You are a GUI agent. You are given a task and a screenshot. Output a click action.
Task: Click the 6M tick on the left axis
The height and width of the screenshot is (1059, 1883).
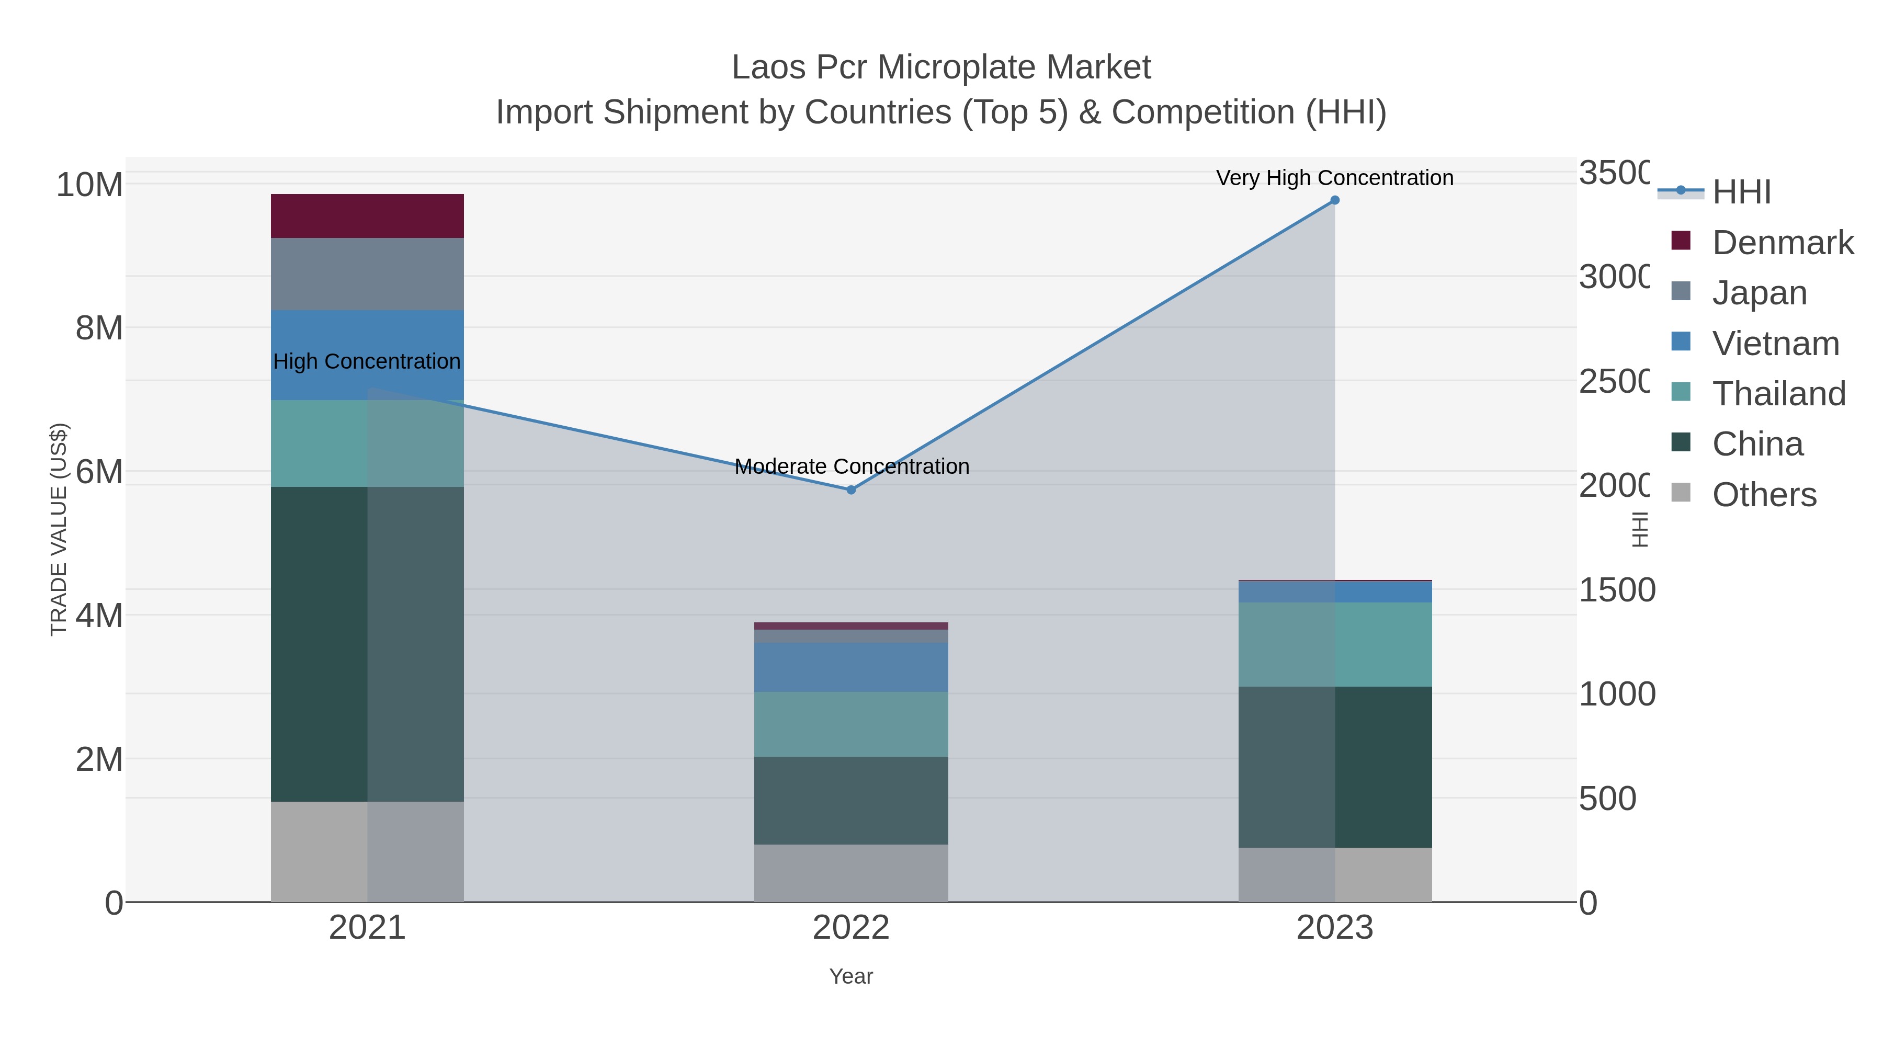tap(99, 471)
